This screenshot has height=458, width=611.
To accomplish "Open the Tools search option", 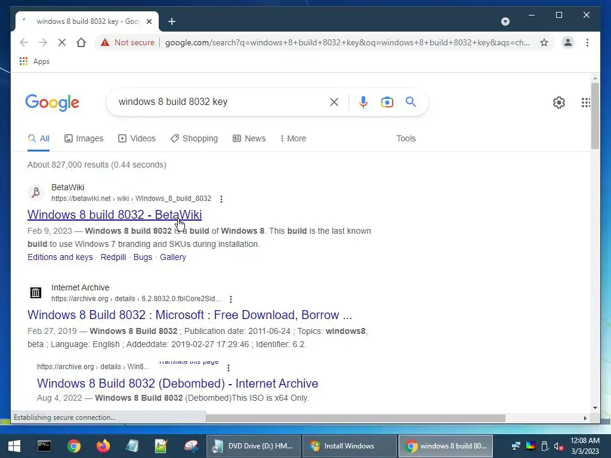I will coord(406,138).
